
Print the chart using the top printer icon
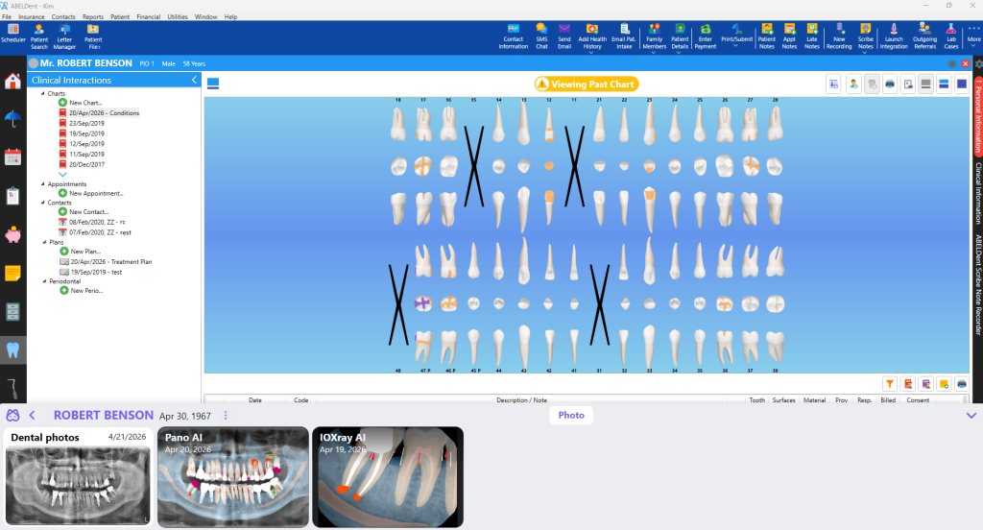890,84
